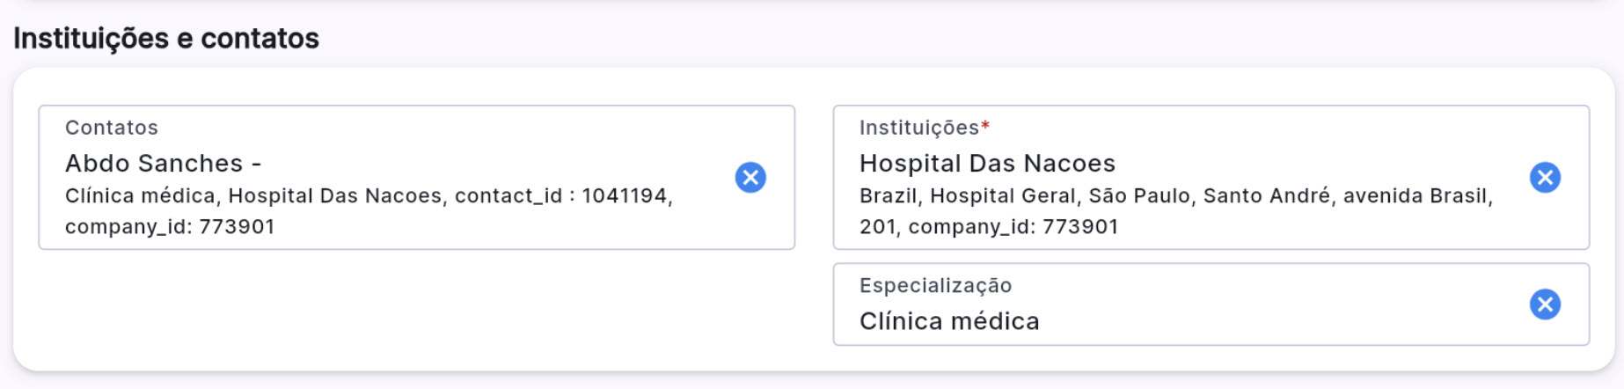Click the Hospital Das Nacoes institution name

click(987, 164)
